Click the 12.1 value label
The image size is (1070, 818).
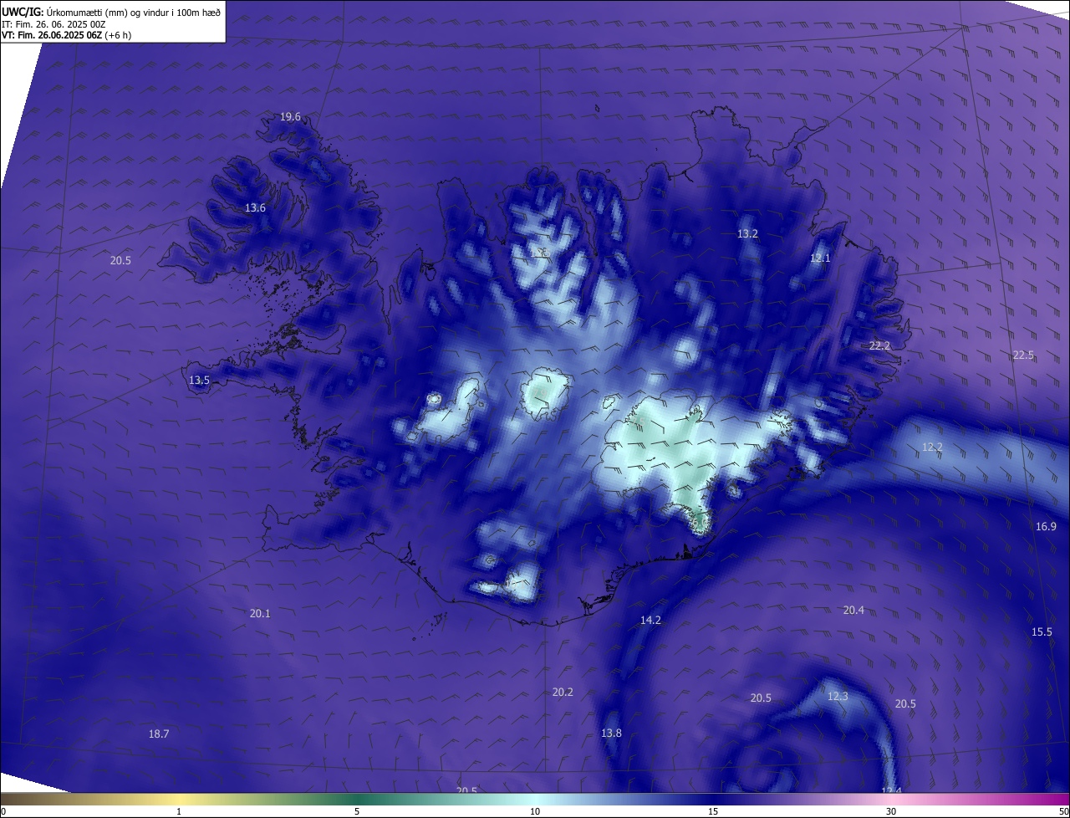click(820, 258)
